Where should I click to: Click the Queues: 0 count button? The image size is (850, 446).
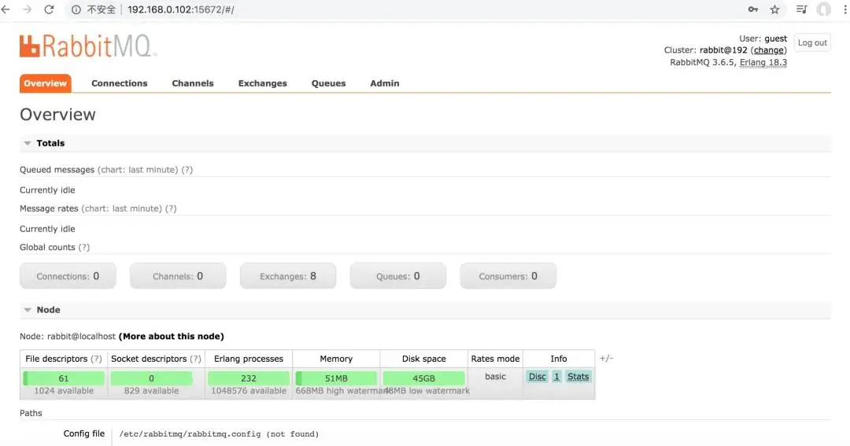398,276
